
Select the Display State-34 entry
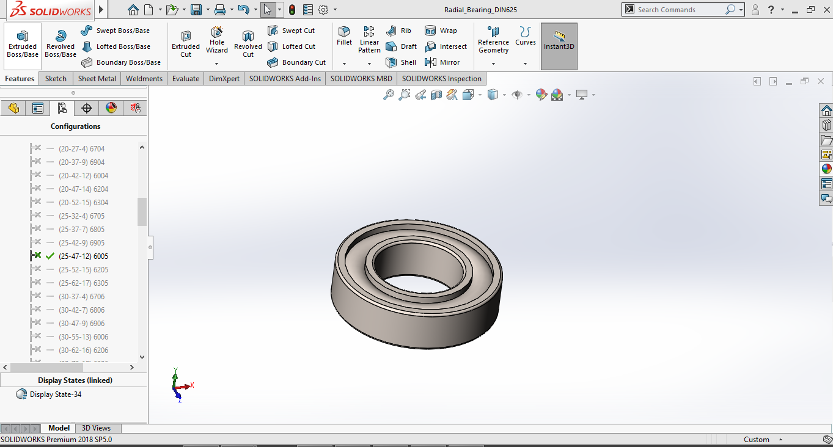point(55,394)
